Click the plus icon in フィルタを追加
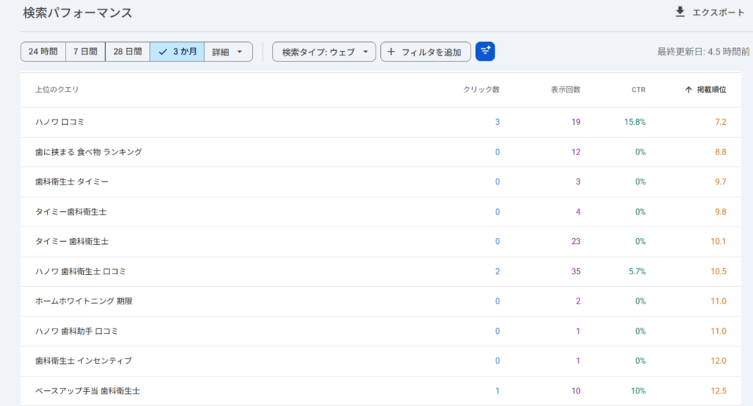Screen dimensions: 753x406 391,51
